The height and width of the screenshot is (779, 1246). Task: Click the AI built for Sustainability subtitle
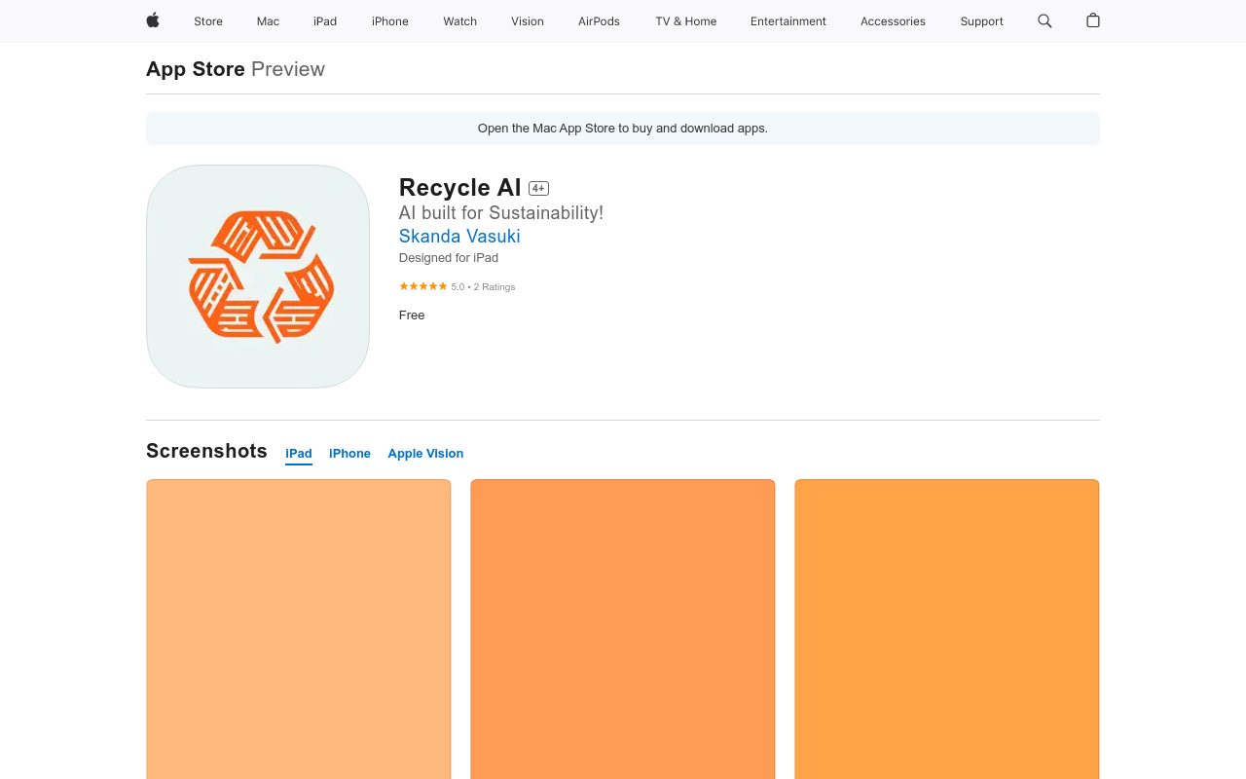pyautogui.click(x=501, y=213)
